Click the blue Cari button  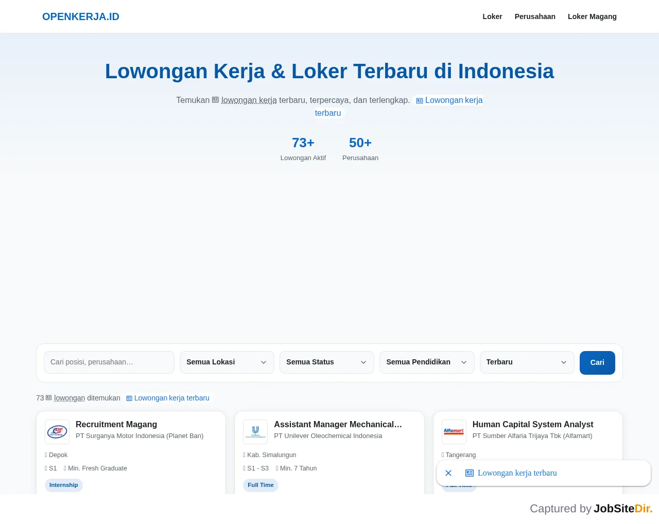[597, 363]
